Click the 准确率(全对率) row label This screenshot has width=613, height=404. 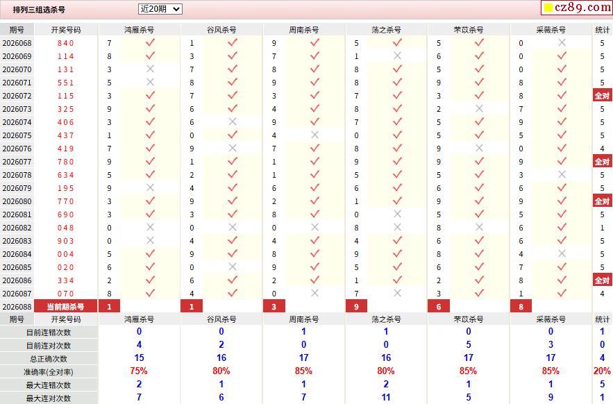tap(49, 372)
